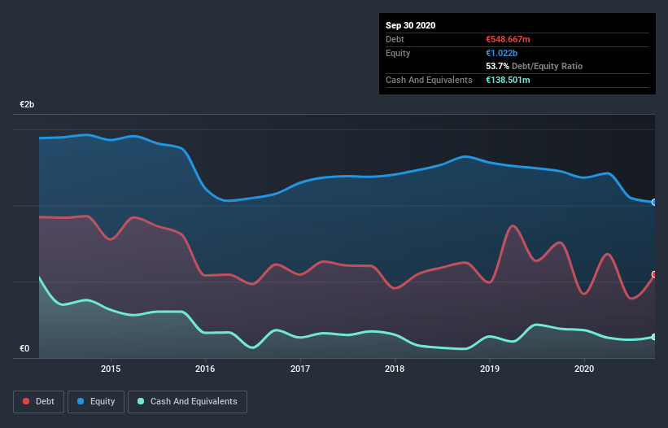This screenshot has height=428, width=668.
Task: Click the 2020 x-axis label
Action: click(584, 369)
